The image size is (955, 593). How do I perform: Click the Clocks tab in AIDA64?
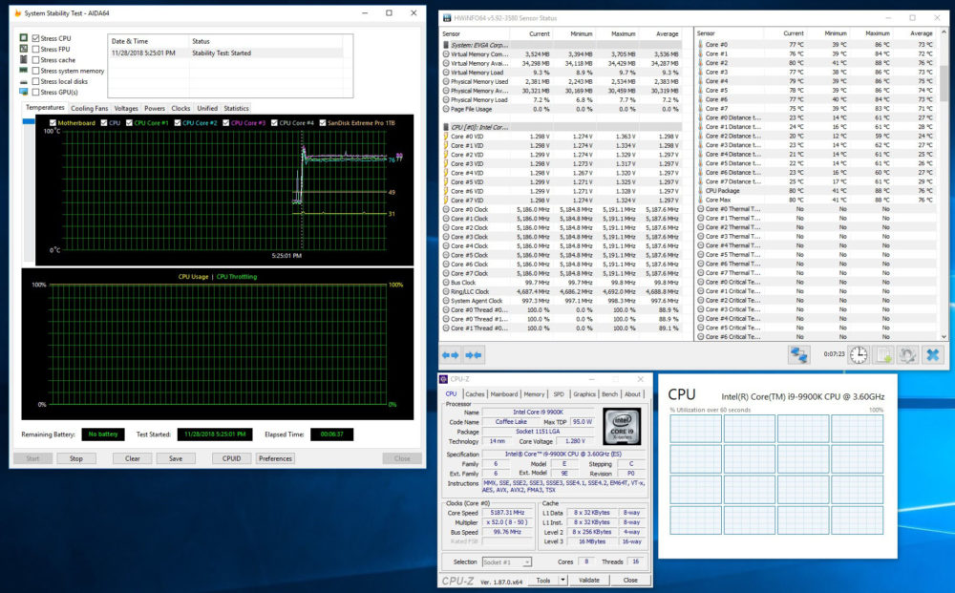pyautogui.click(x=180, y=108)
